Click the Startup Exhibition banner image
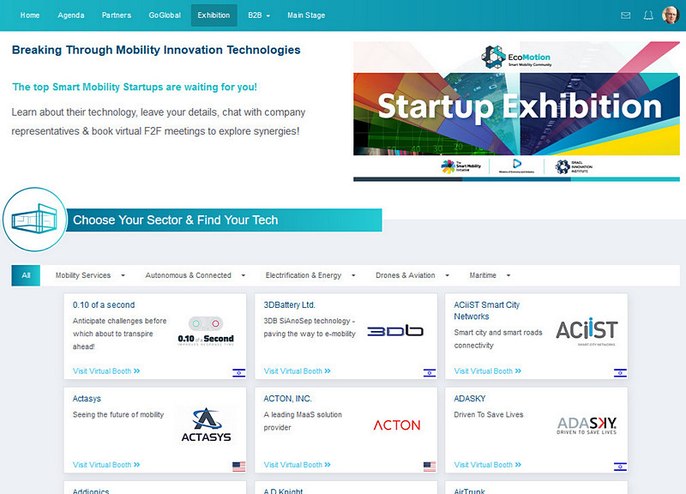 click(517, 111)
